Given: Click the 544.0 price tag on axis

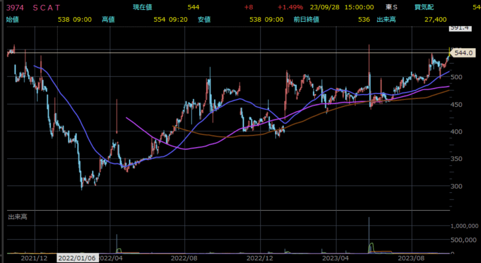Looking at the screenshot, I should click(463, 53).
